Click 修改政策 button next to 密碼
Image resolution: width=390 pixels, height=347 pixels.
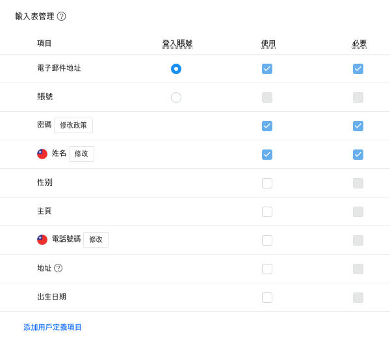point(73,125)
